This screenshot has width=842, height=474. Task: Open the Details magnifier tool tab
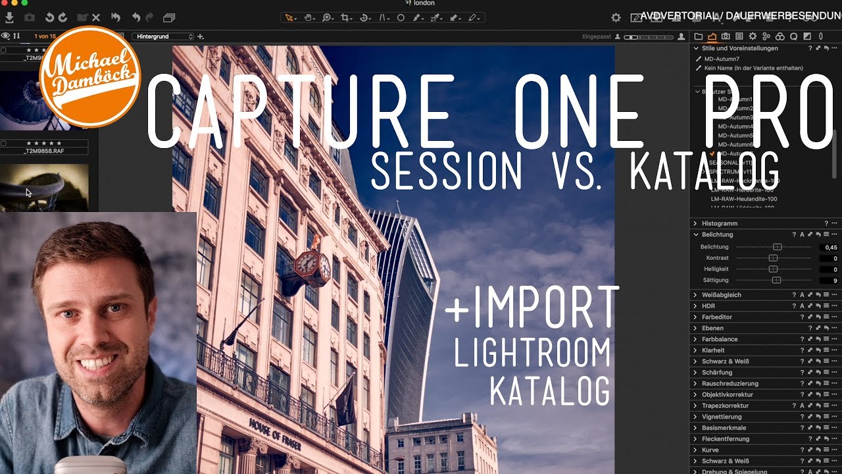(x=794, y=36)
